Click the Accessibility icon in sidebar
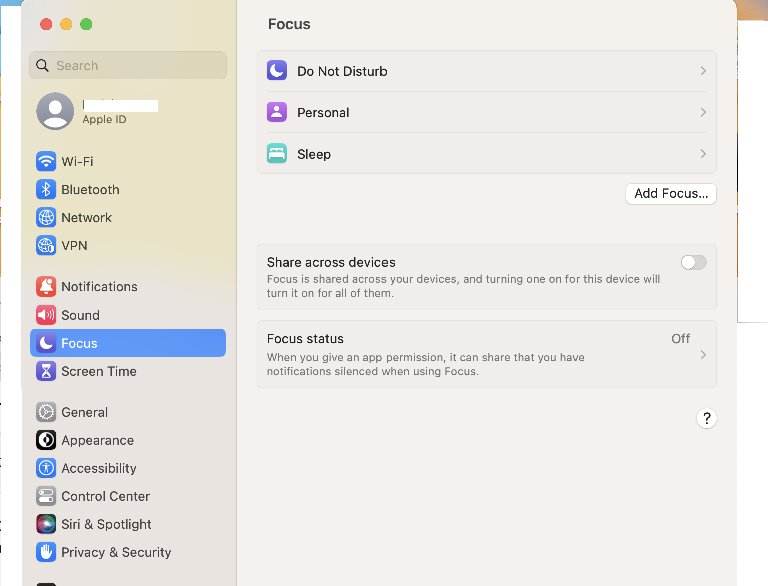 point(46,468)
